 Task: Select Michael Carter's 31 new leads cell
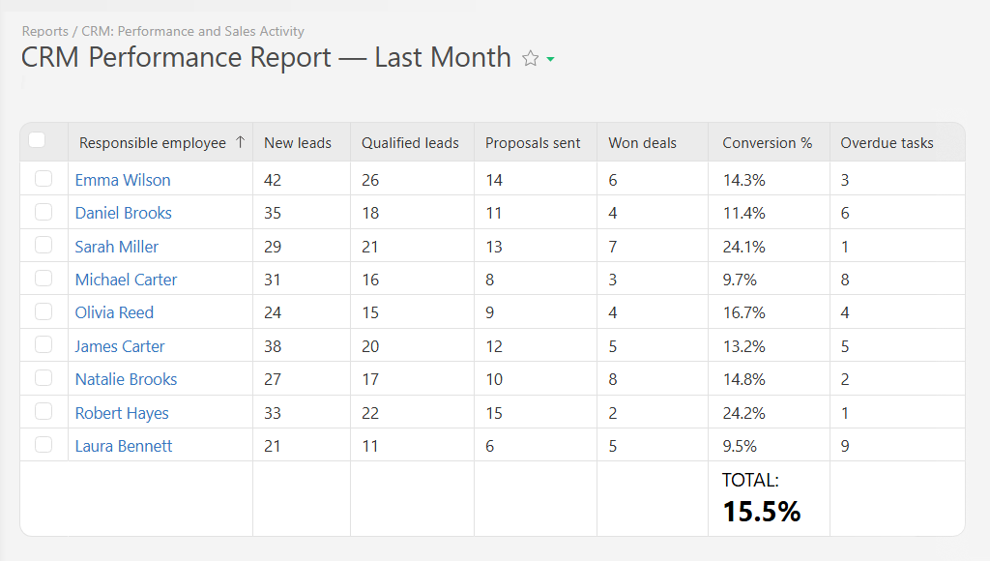pos(302,279)
